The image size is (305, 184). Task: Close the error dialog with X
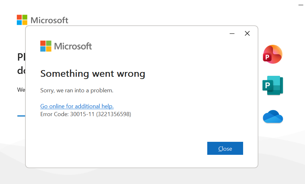pos(247,34)
